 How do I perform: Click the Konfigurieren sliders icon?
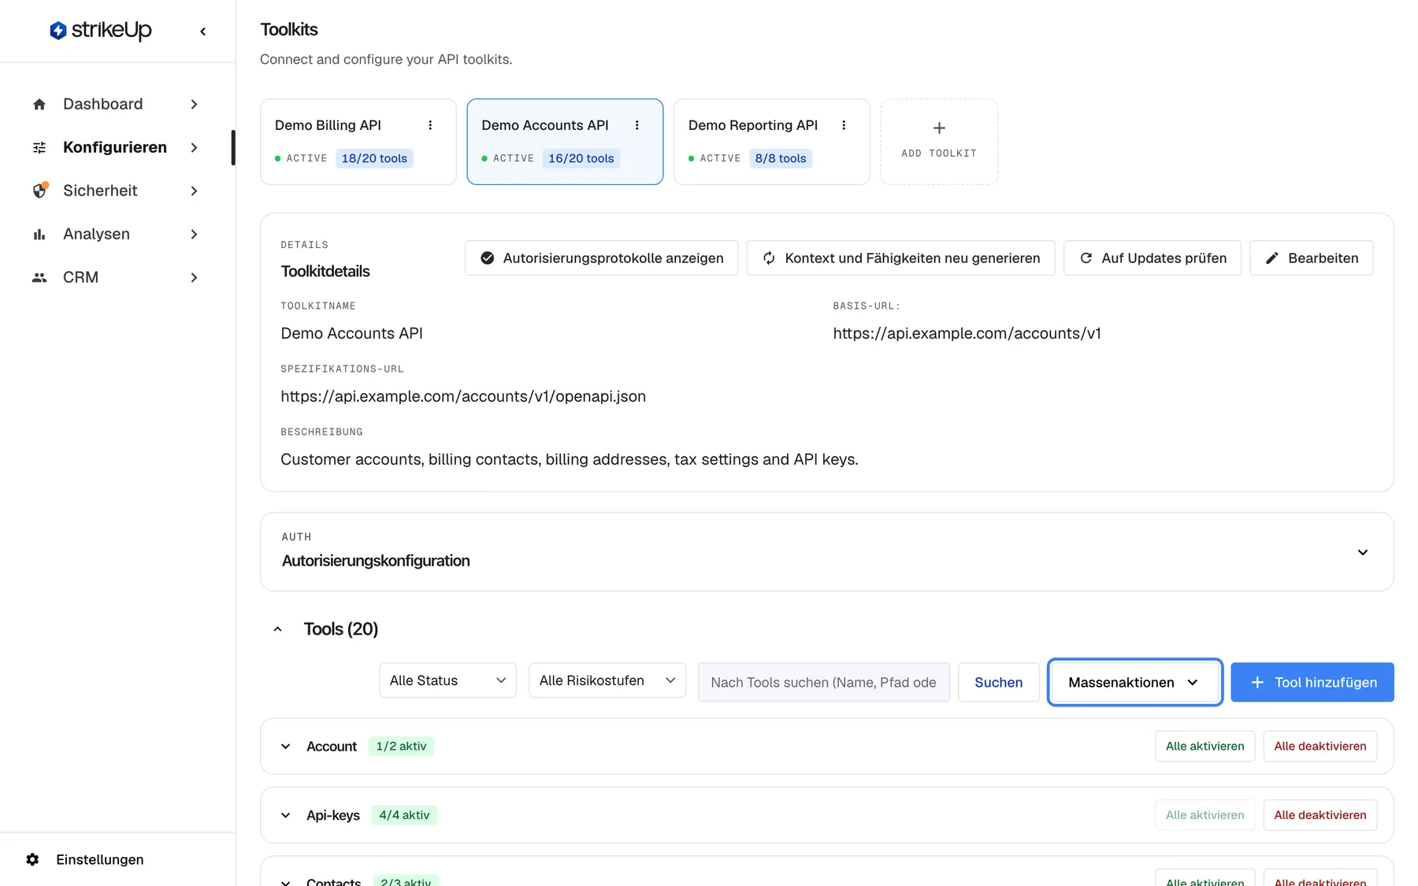(x=39, y=147)
